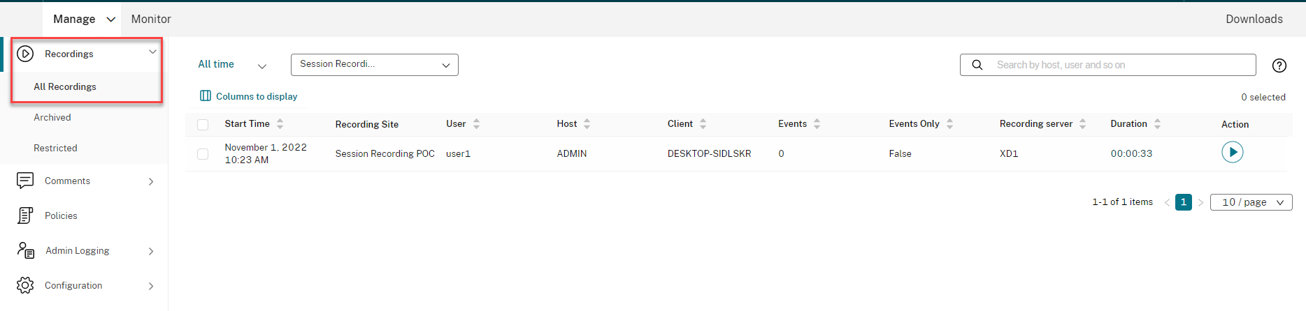
Task: Expand the Configuration sidebar section
Action: pos(151,286)
